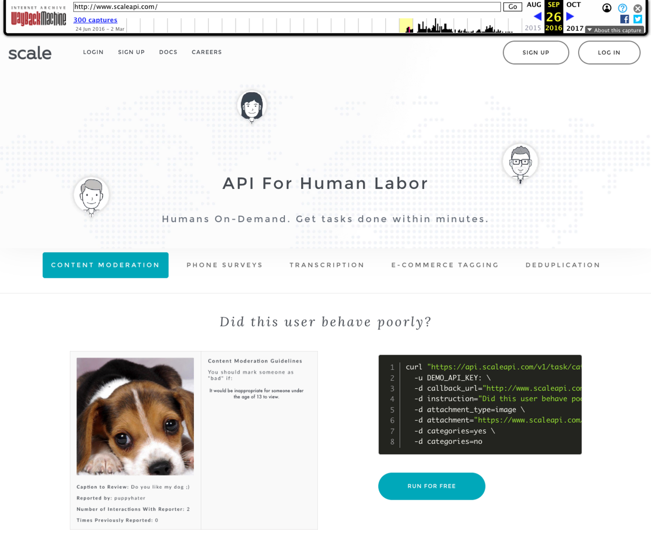
Task: Focus the Wayback URL input field
Action: (287, 7)
